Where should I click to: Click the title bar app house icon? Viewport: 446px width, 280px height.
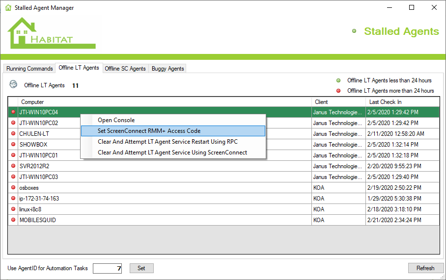[8, 8]
